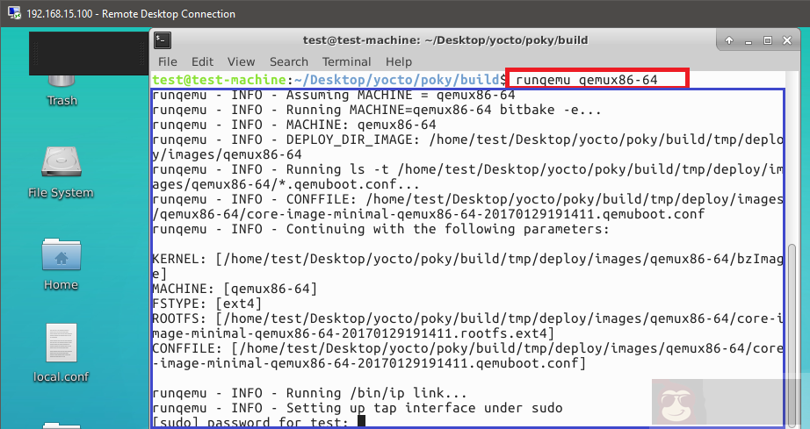The height and width of the screenshot is (429, 810).
Task: Click the Remote Desktop Connection title bar icon
Action: point(11,14)
